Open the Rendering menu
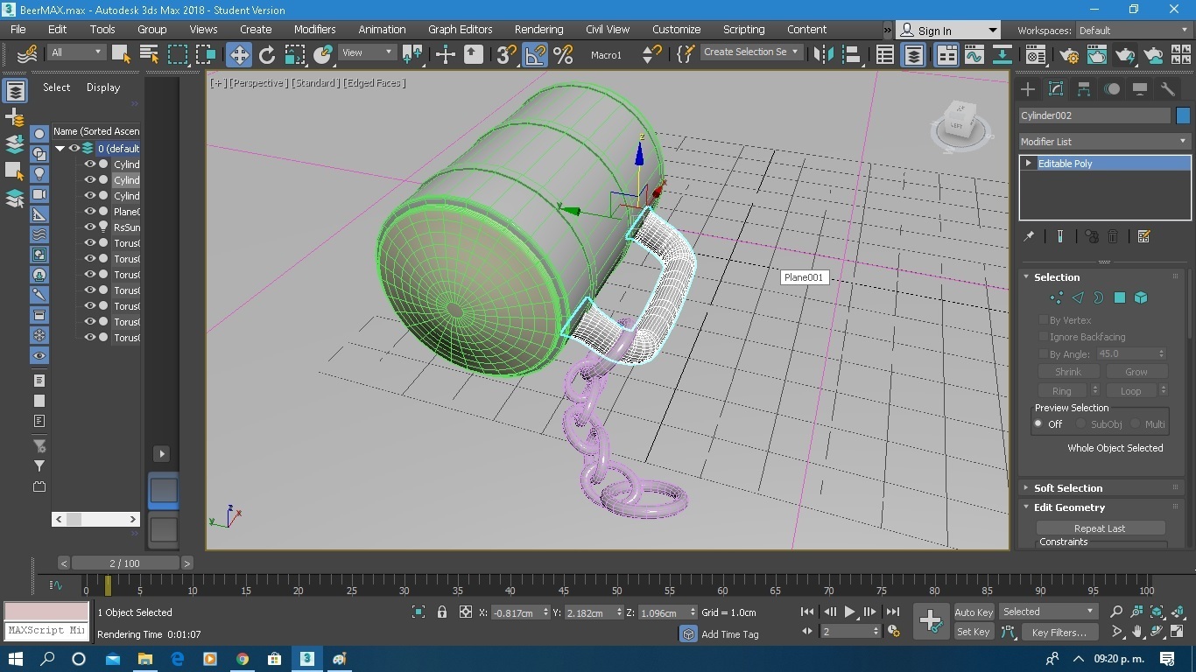 (538, 29)
